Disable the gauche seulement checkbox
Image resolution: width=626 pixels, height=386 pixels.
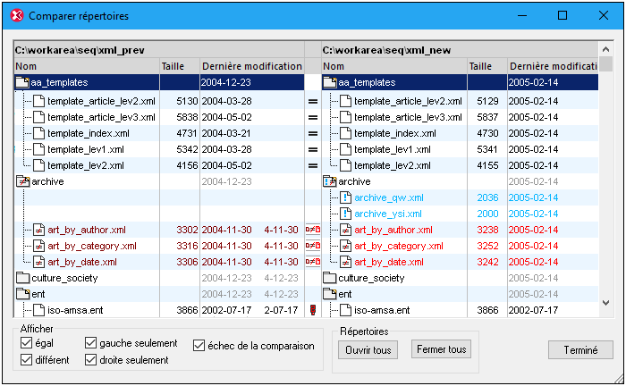(91, 343)
